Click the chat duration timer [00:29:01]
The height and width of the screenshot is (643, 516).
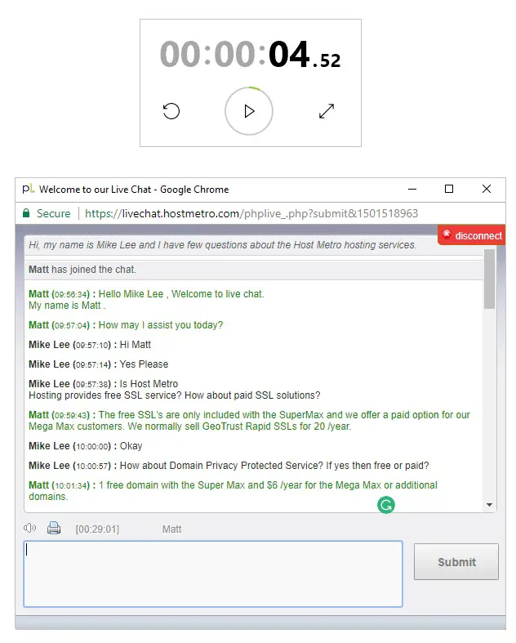97,529
